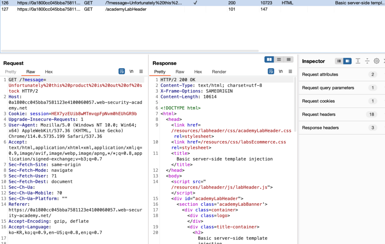Click the /resources/labheader/js/labHeader.js script source

[x=219, y=187]
